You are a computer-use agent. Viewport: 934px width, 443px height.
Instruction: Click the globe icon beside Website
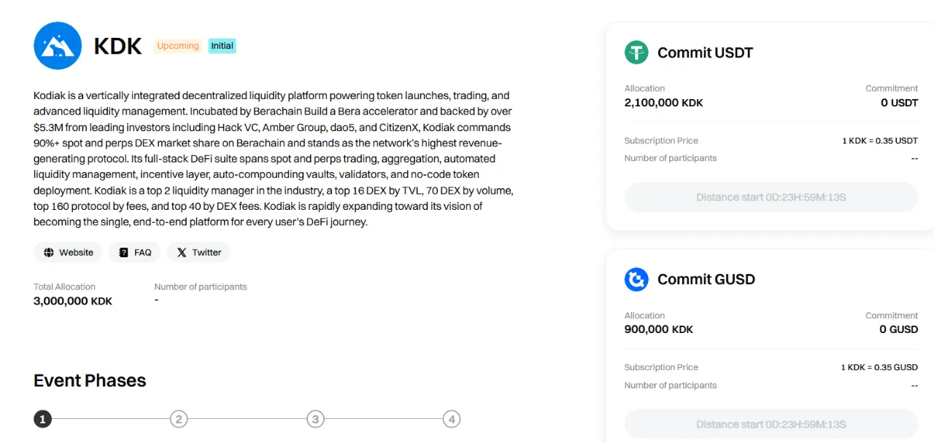click(x=49, y=253)
